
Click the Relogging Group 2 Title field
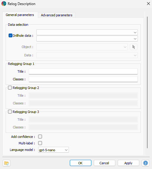point(83,95)
